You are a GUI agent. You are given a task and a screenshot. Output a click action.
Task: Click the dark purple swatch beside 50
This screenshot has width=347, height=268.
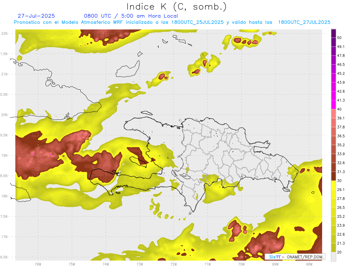pyautogui.click(x=333, y=34)
